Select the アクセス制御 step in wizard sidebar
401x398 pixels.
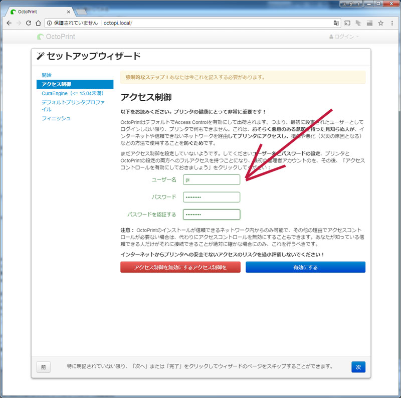[75, 84]
